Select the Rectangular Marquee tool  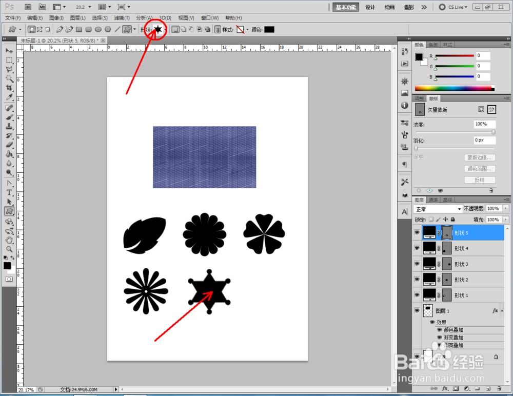point(9,60)
